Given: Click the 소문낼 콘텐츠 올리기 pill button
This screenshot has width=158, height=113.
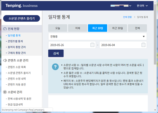Looking at the screenshot, I should coord(22,18).
